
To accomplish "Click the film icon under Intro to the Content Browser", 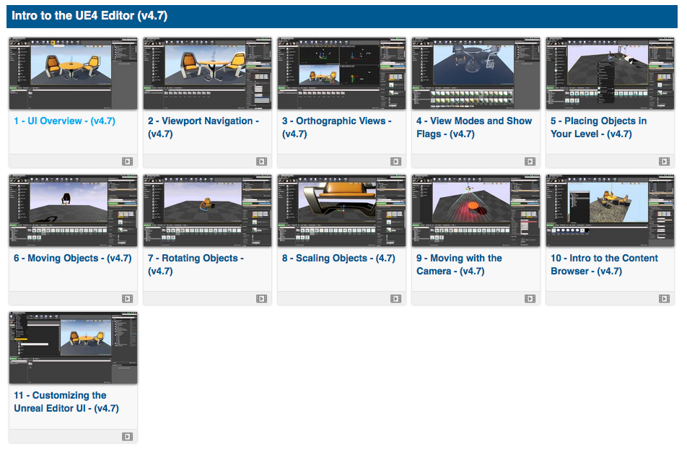I will [x=664, y=299].
